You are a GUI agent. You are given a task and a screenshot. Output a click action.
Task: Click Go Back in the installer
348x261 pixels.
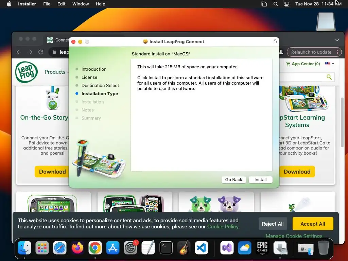(233, 179)
